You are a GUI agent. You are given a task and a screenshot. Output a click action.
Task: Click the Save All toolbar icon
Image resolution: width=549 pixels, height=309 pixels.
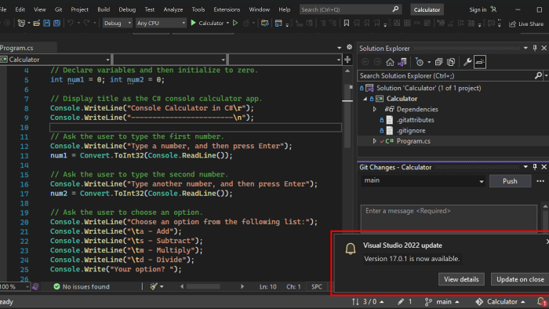pyautogui.click(x=56, y=23)
